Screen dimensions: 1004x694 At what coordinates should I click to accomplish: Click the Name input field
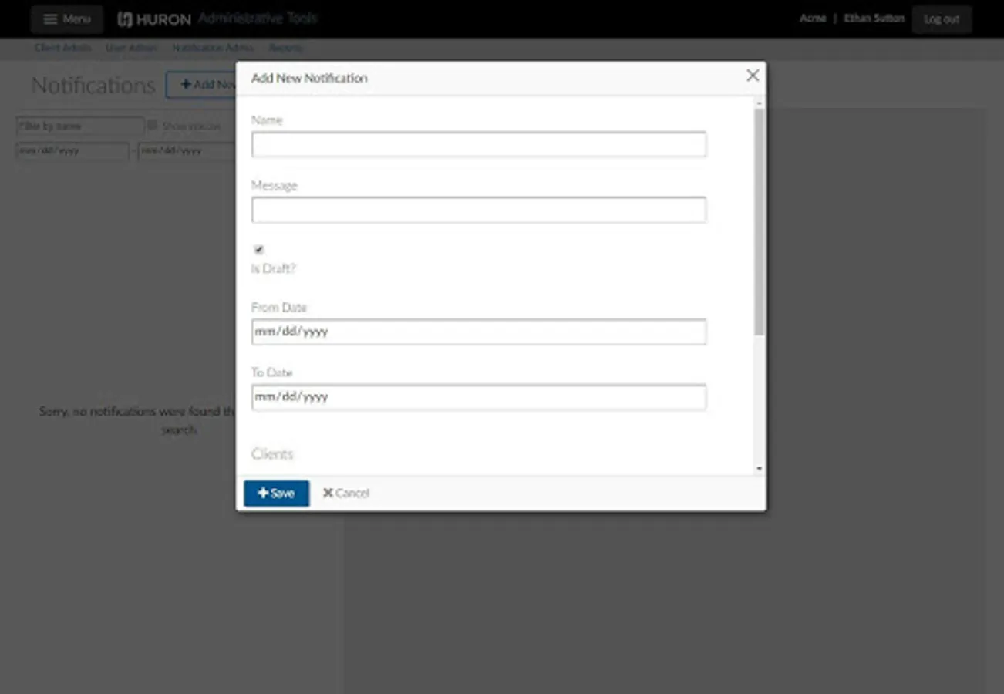click(479, 144)
